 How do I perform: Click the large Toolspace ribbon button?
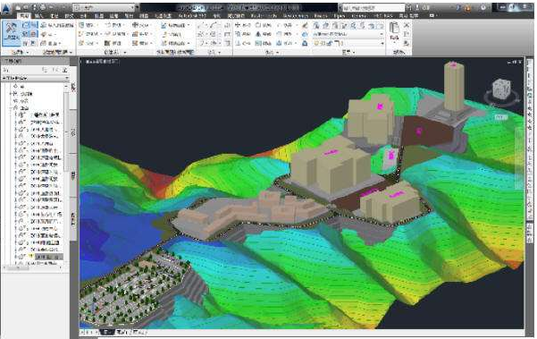[x=11, y=33]
